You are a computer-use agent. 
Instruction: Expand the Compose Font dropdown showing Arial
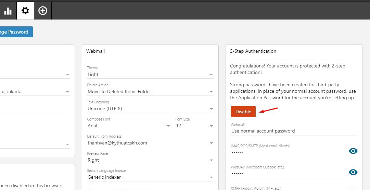(x=128, y=126)
